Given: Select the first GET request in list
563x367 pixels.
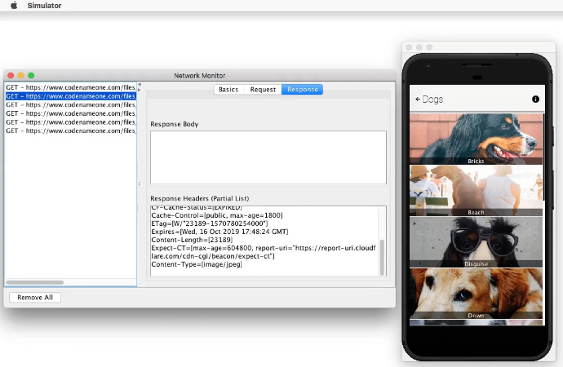Looking at the screenshot, I should (x=71, y=87).
